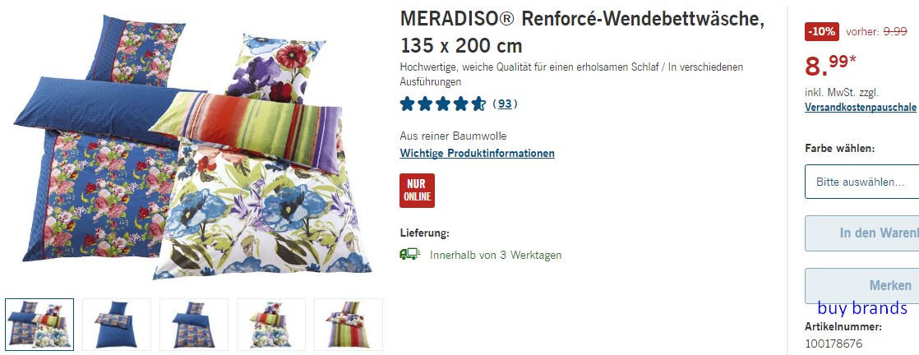
Task: Select fourth thumbnail of white floral bedding
Action: click(x=271, y=324)
